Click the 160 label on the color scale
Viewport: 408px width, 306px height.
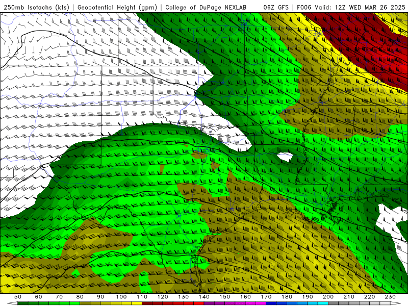(245, 297)
